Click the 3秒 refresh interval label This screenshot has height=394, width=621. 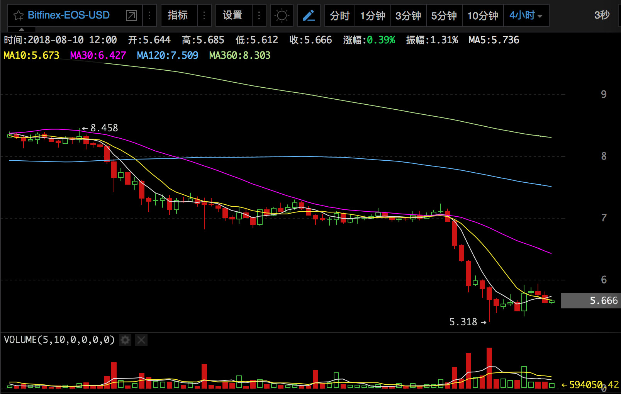tap(602, 15)
